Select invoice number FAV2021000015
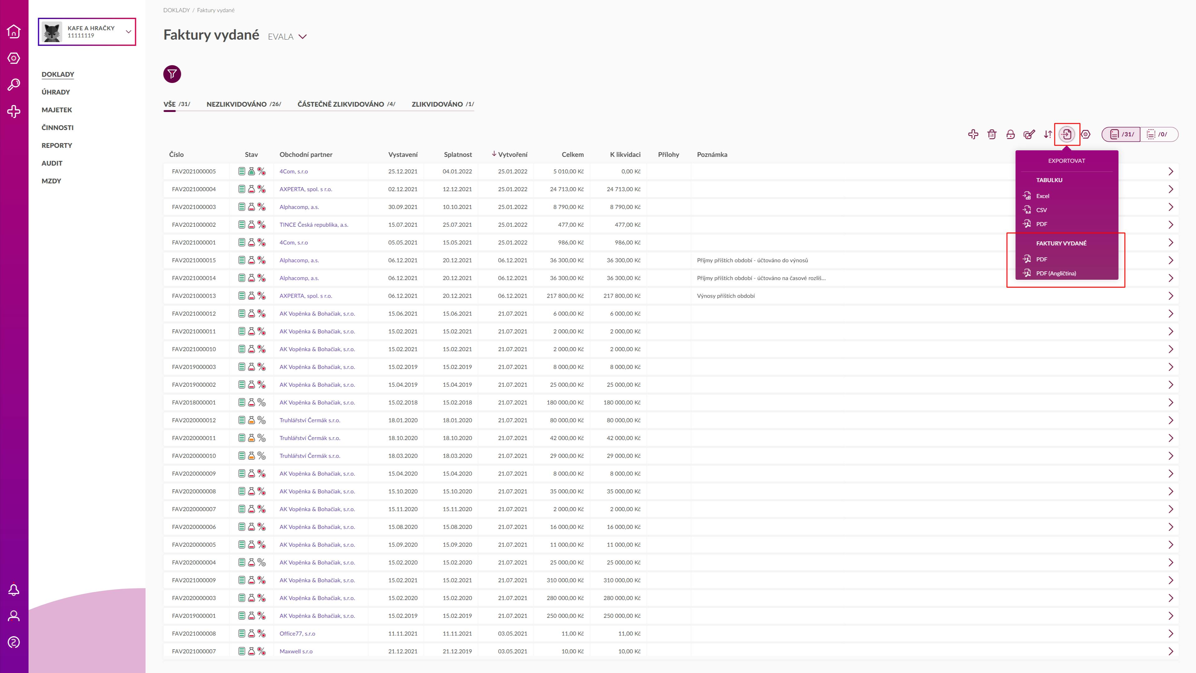The width and height of the screenshot is (1196, 673). [x=194, y=260]
